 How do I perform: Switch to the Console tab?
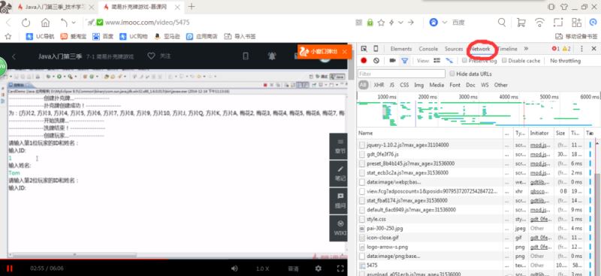428,49
